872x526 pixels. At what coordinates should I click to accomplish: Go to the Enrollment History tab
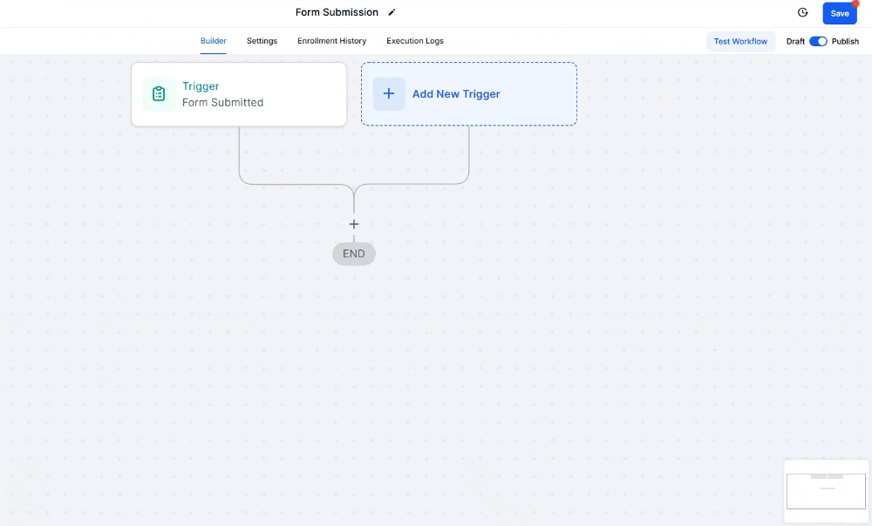click(331, 41)
